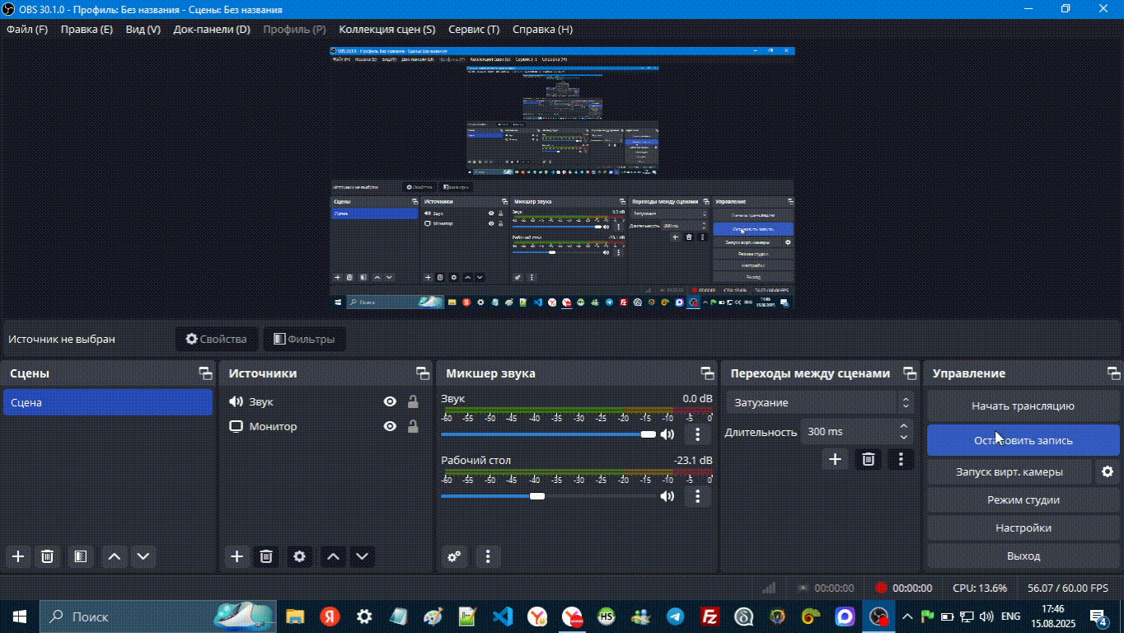Hide the Звук source via eye icon
1124x633 pixels.
[x=390, y=402]
